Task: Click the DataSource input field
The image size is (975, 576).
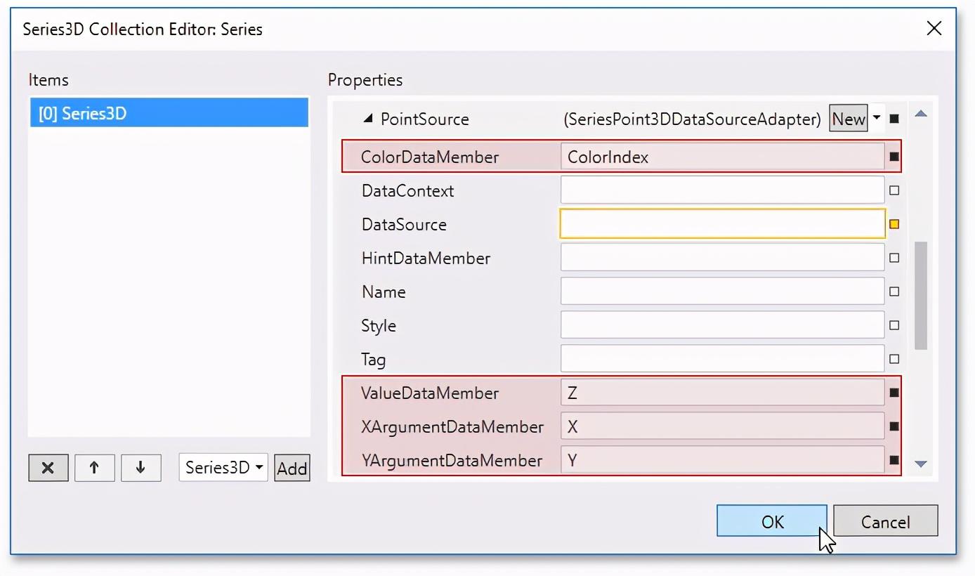Action: tap(721, 225)
